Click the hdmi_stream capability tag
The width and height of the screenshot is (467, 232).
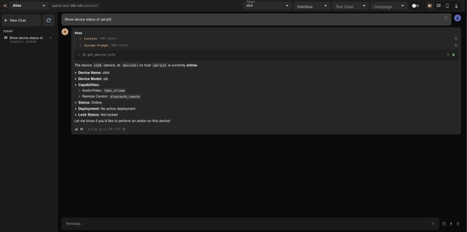tap(115, 91)
